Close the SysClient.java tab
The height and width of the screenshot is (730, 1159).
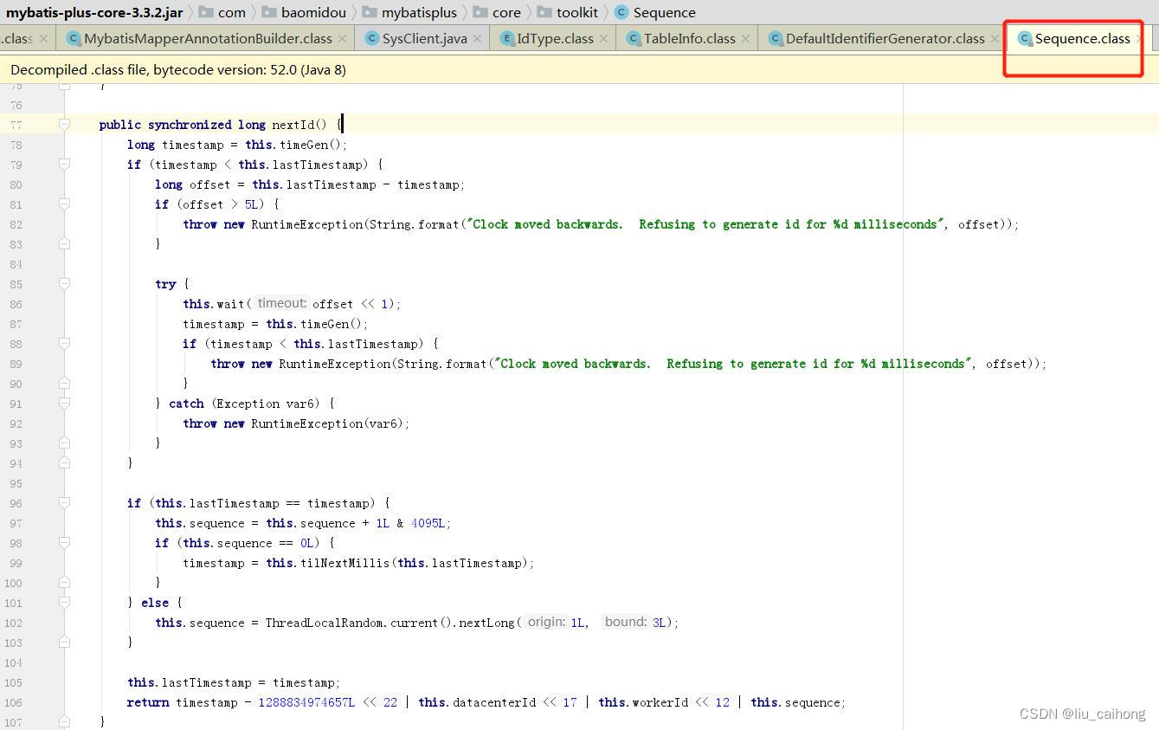pyautogui.click(x=477, y=39)
